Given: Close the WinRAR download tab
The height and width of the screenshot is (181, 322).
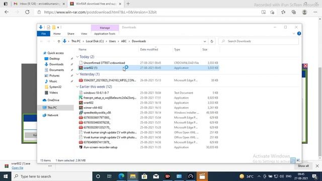Looking at the screenshot, I should click(x=120, y=4).
